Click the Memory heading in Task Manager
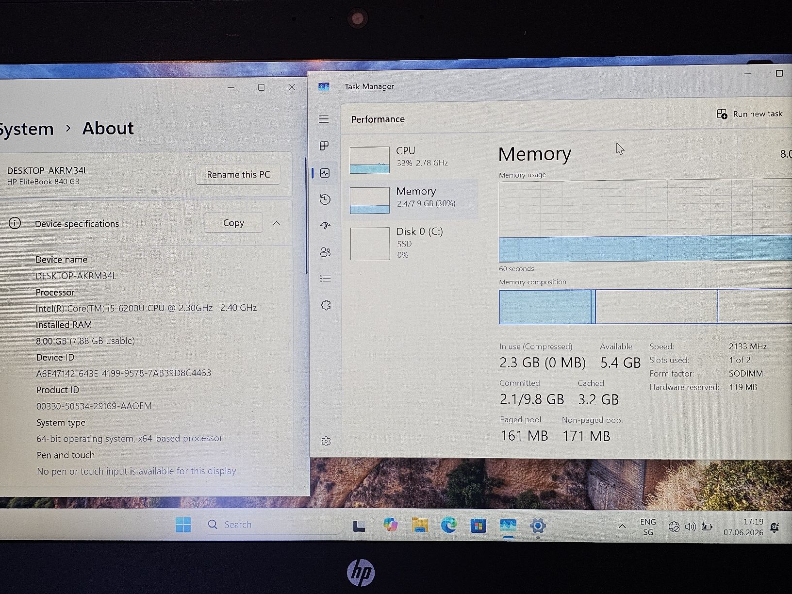This screenshot has height=594, width=792. click(x=535, y=154)
